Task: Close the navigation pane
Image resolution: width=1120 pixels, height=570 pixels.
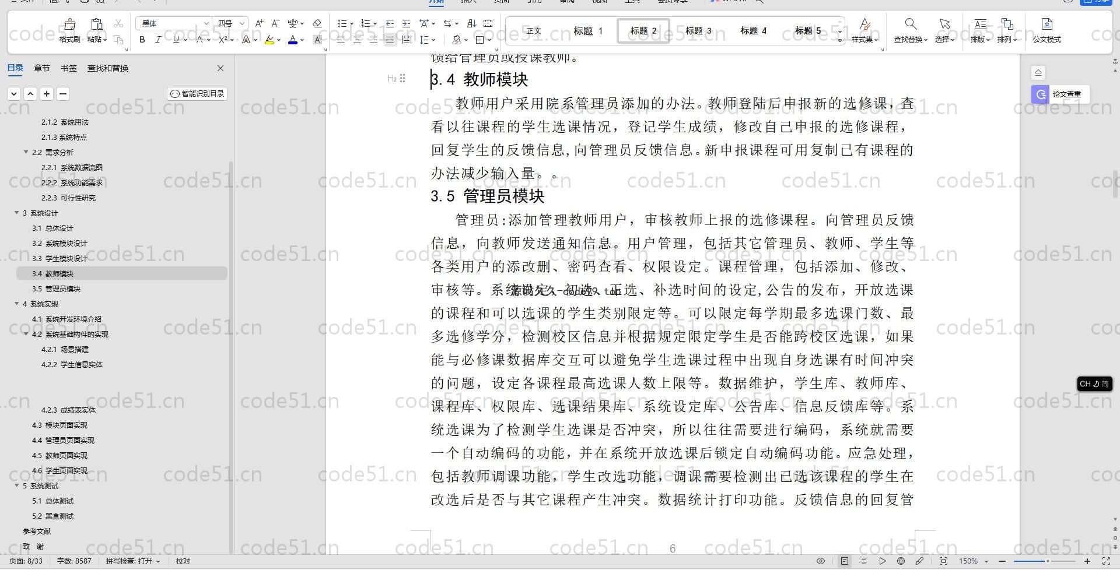Action: pyautogui.click(x=220, y=68)
